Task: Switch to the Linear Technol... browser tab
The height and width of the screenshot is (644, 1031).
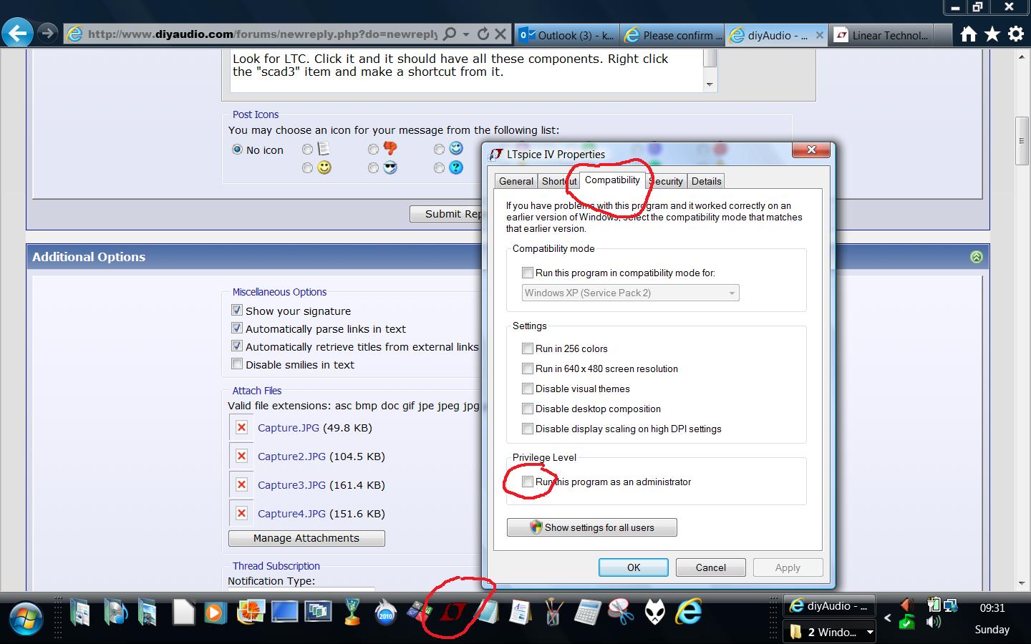Action: coord(882,35)
